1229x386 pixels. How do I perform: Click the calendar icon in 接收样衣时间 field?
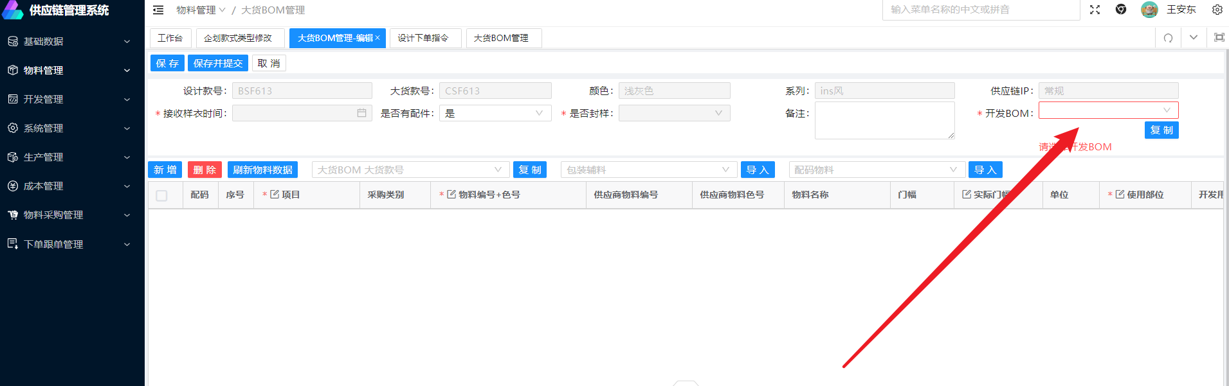pos(361,113)
